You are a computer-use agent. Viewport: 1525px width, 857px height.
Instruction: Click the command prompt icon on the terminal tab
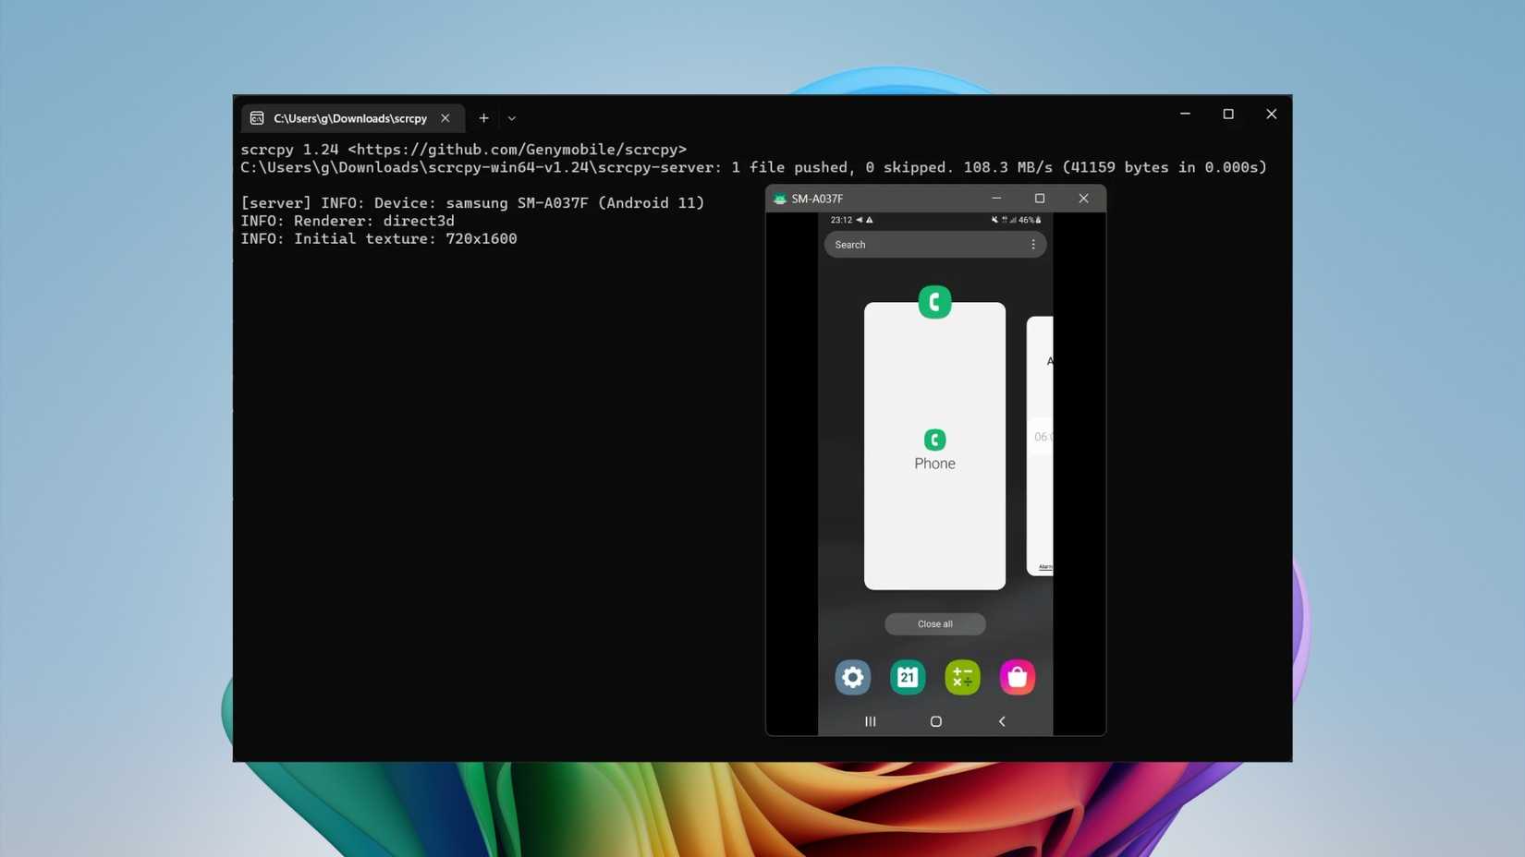click(x=258, y=118)
